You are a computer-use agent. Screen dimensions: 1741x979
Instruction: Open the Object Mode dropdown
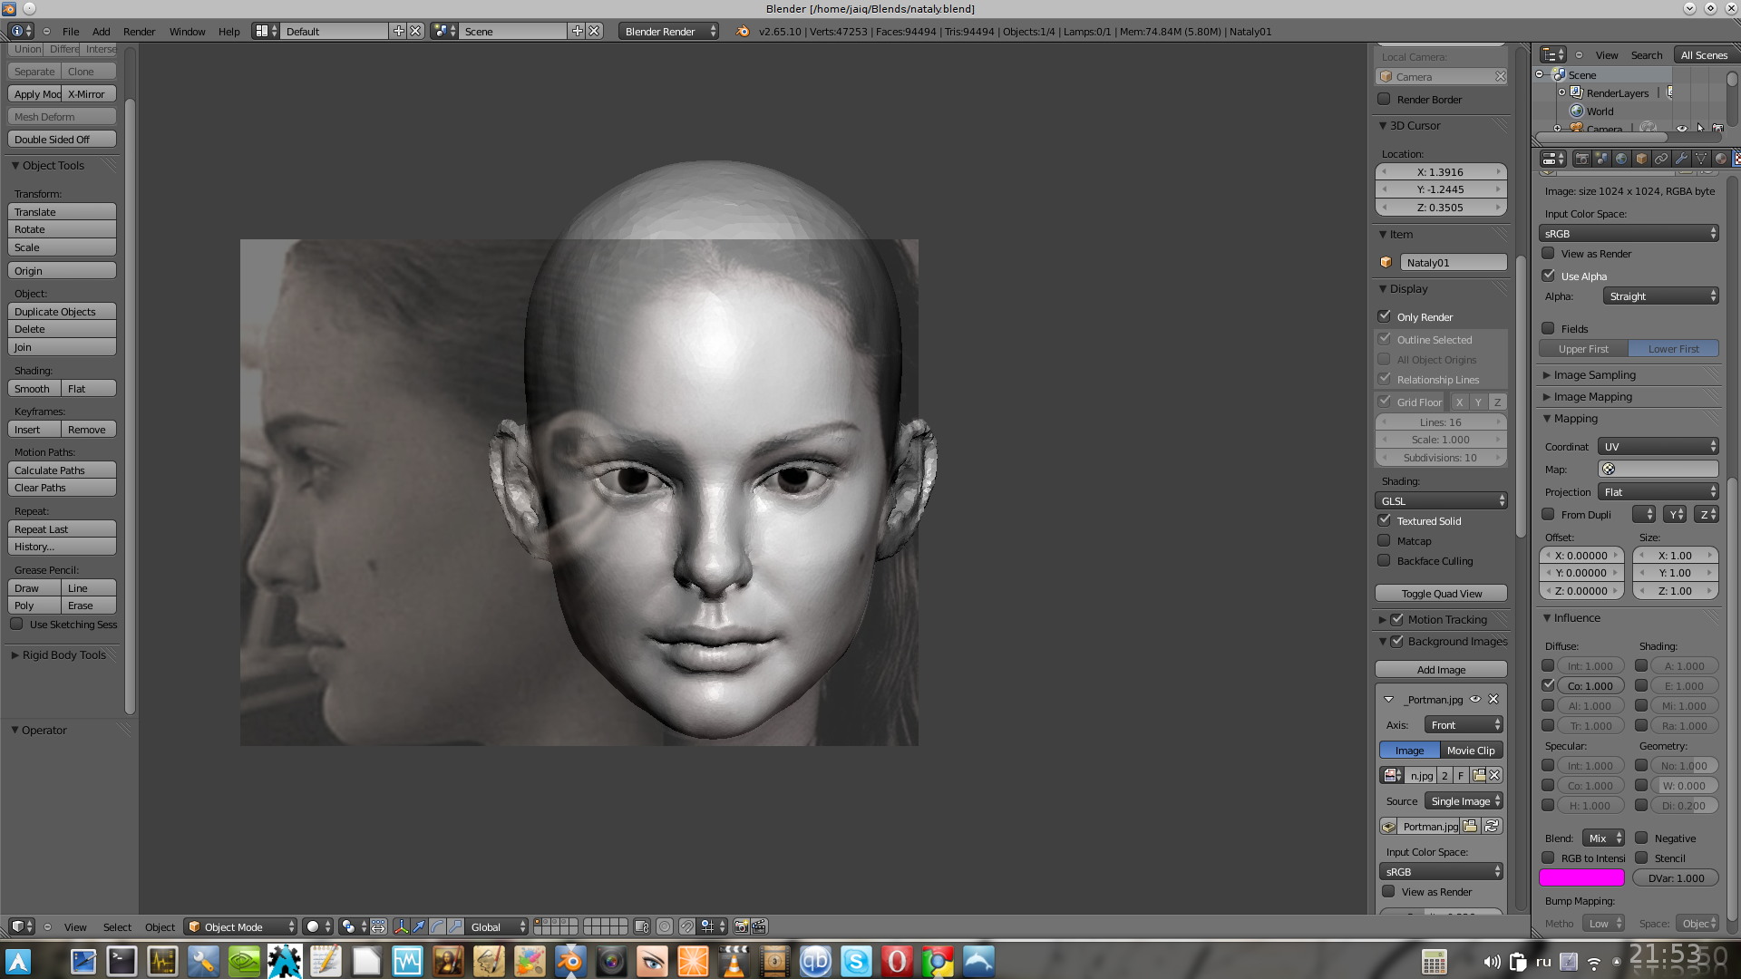click(x=241, y=926)
